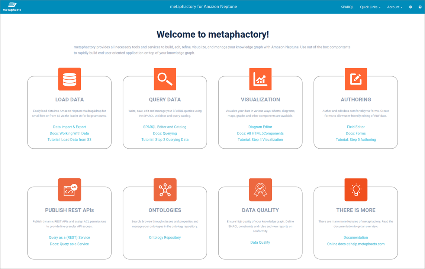Viewport: 425px width, 269px height.
Task: Click the LOAD DATA heading
Action: (70, 100)
